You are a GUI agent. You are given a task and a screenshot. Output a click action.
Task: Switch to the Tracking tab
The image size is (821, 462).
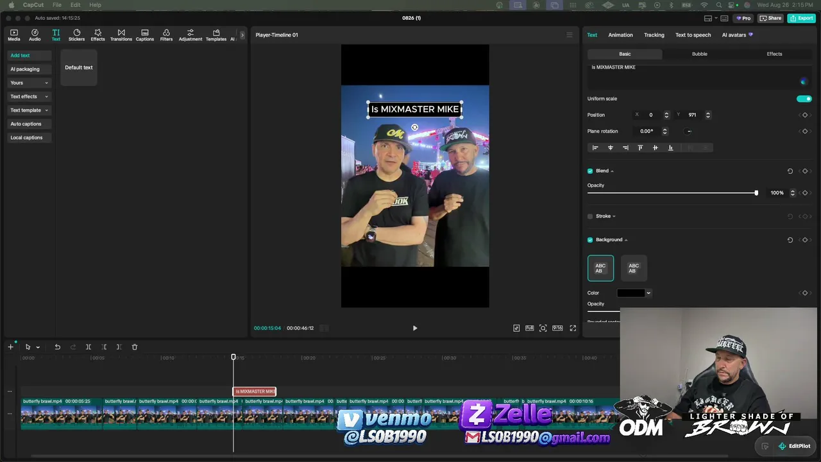tap(654, 35)
